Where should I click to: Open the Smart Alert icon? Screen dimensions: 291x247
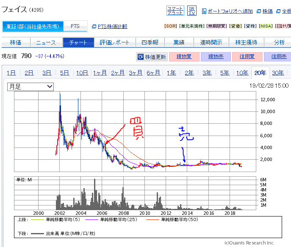pyautogui.click(x=175, y=11)
